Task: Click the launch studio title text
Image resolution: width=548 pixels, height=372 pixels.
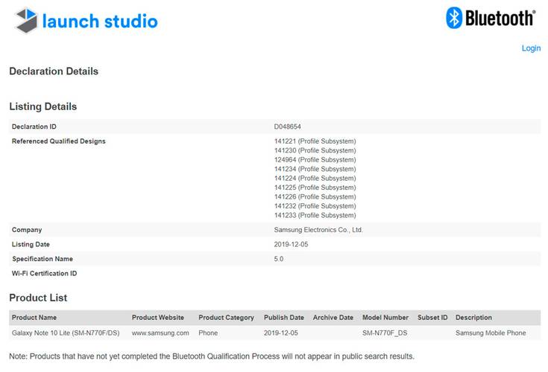Action: (100, 22)
